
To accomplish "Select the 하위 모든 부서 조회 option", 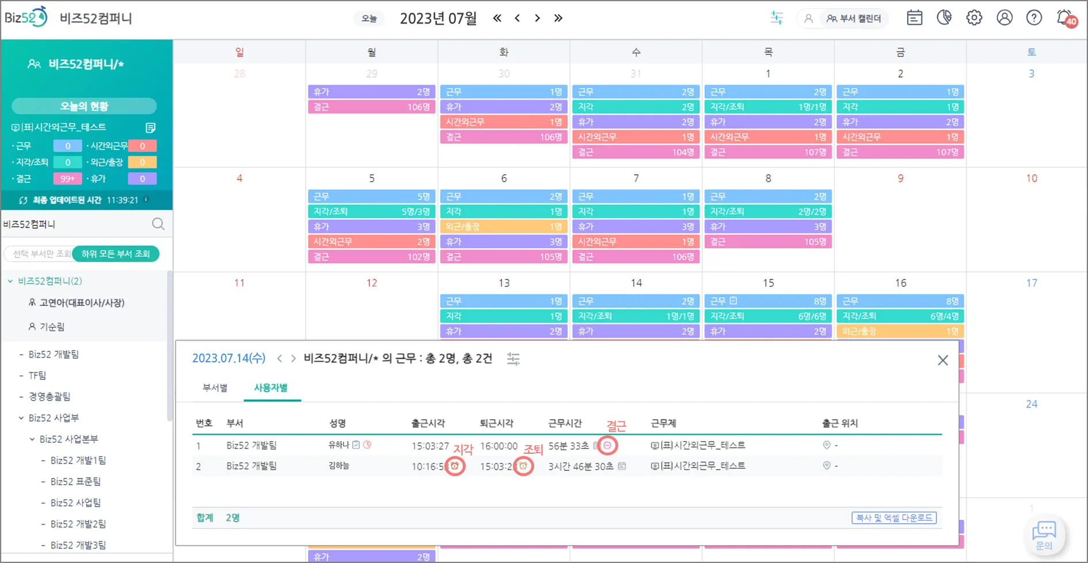I will [x=116, y=254].
